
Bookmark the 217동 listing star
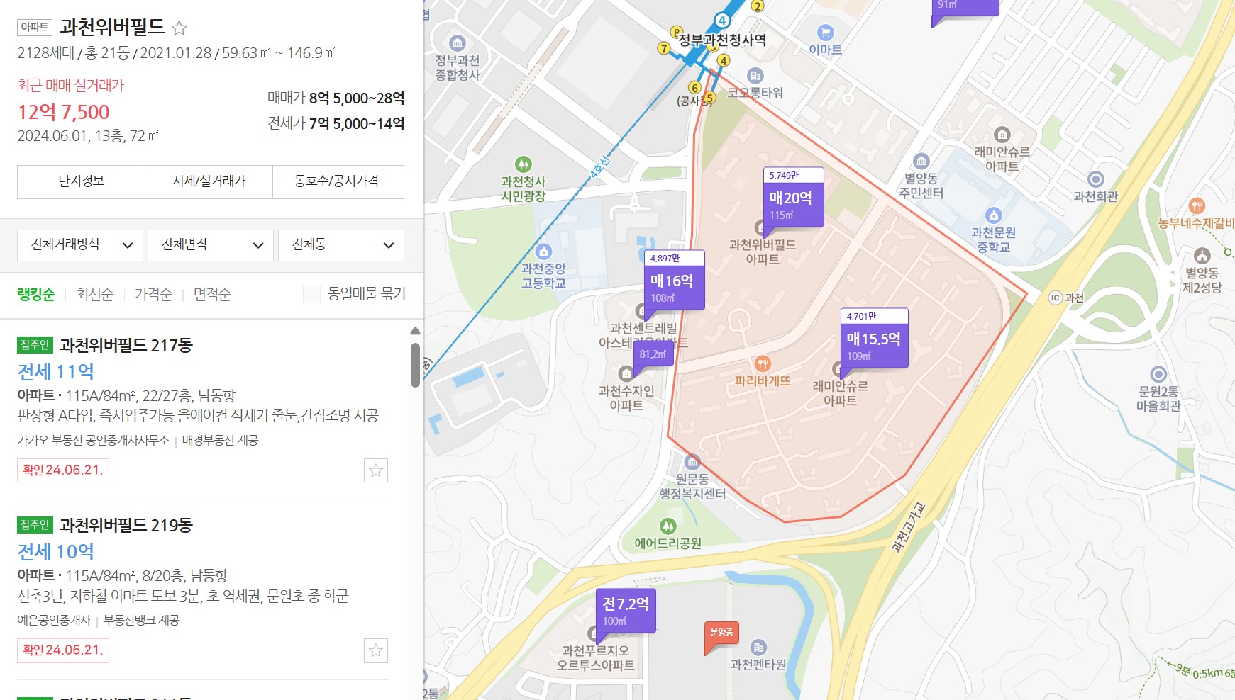click(376, 470)
